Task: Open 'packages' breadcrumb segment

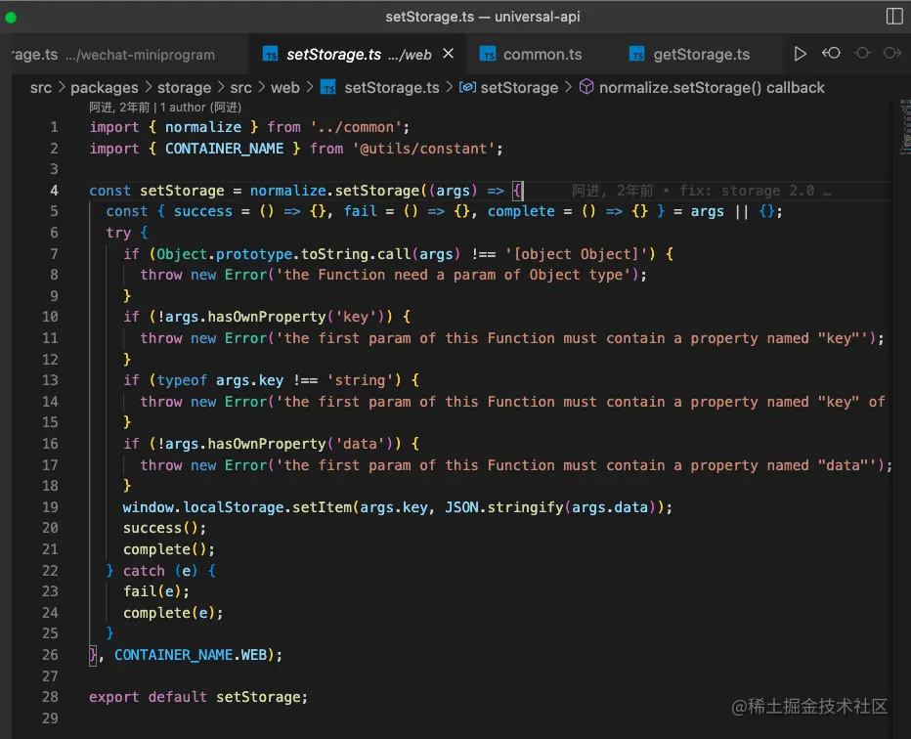Action: 105,88
